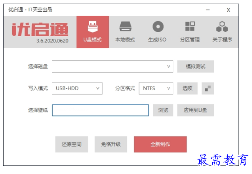Select the 生成ISO tab
Screen dimensions: 252x174
[x=157, y=32]
